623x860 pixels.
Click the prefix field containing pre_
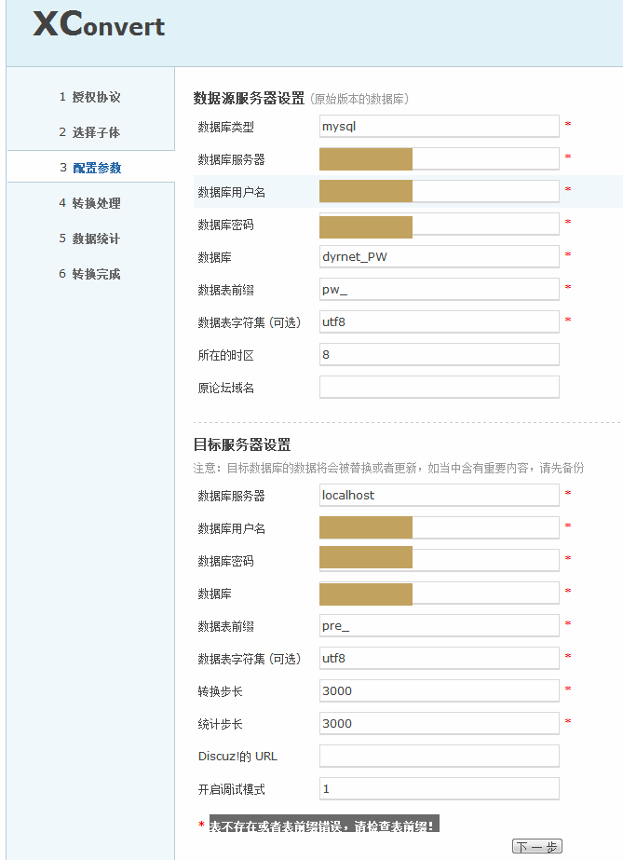pos(439,625)
